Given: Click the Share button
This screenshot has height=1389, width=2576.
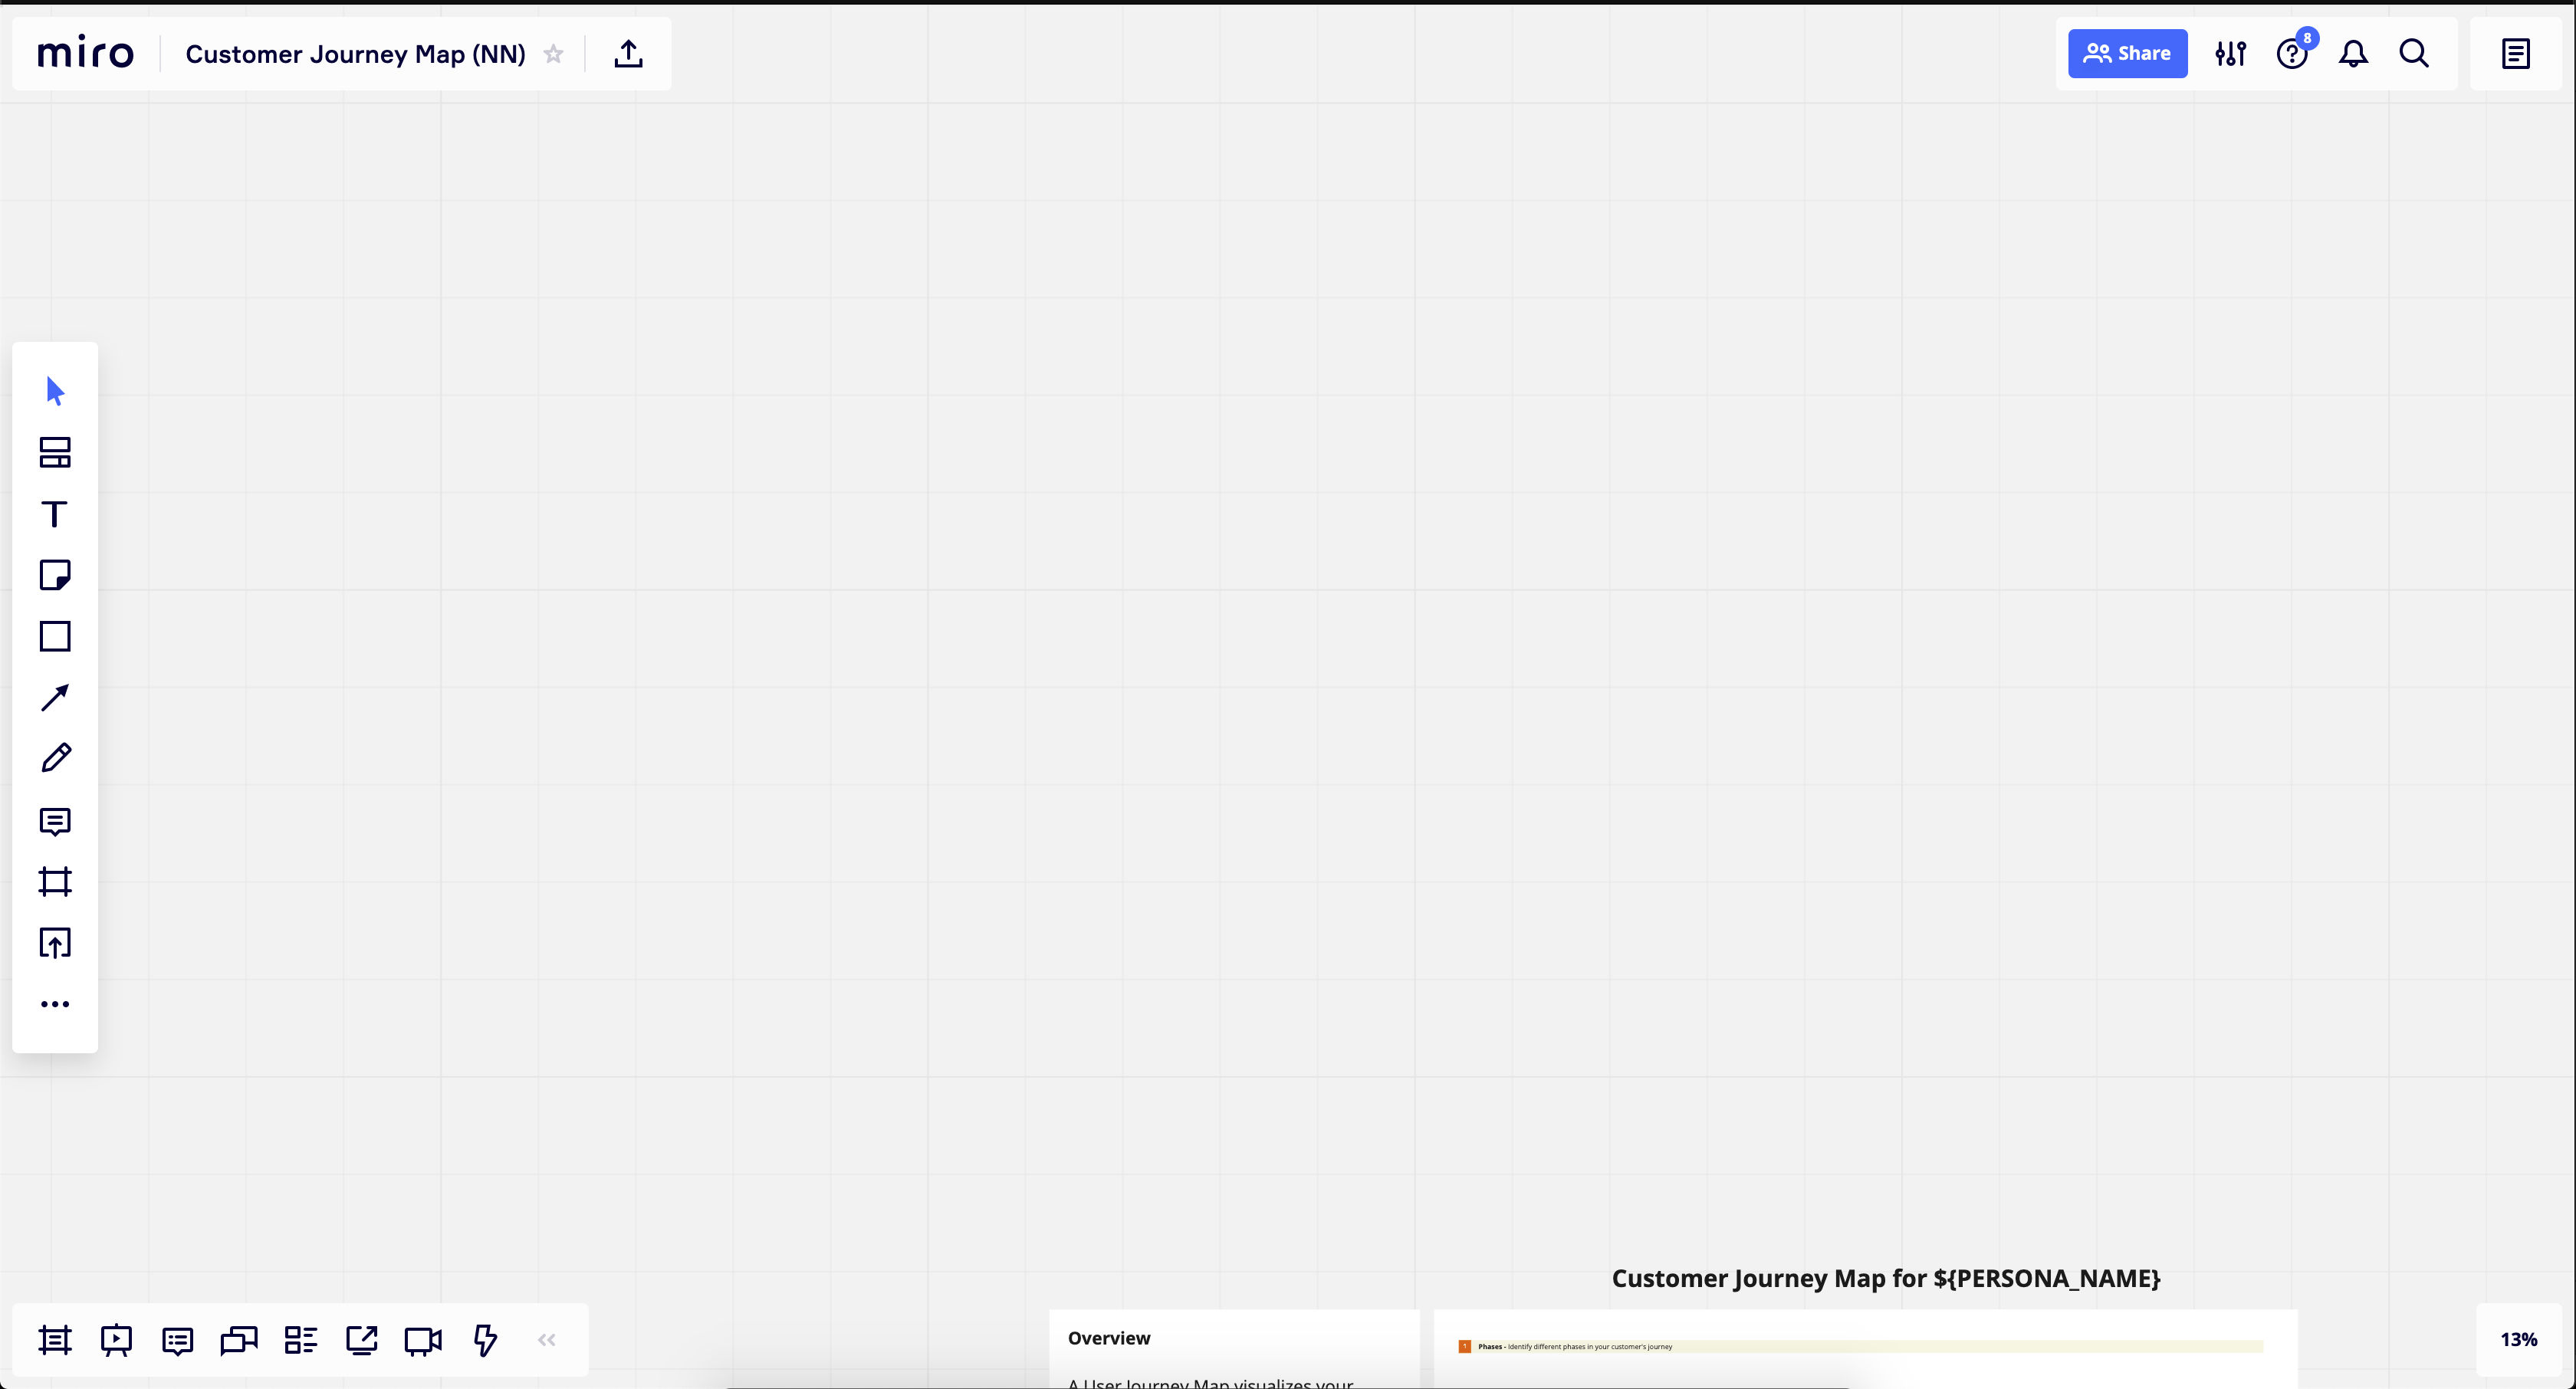Looking at the screenshot, I should pyautogui.click(x=2127, y=54).
